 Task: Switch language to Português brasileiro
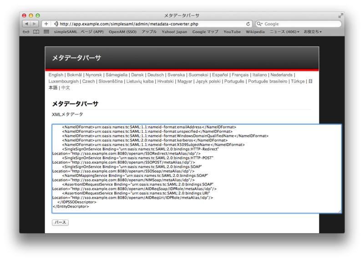pos(268,81)
